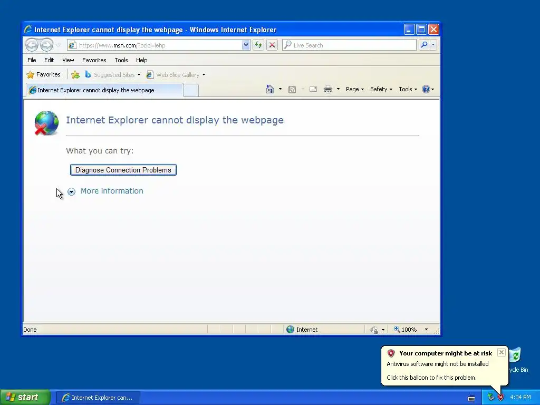
Task: Open Web Slice Gallery link
Action: [x=173, y=75]
